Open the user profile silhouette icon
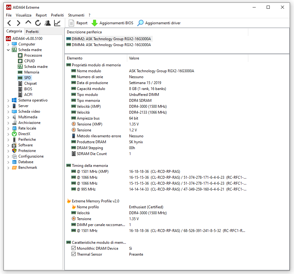Viewport: 294px width, 274px height. (x=48, y=23)
